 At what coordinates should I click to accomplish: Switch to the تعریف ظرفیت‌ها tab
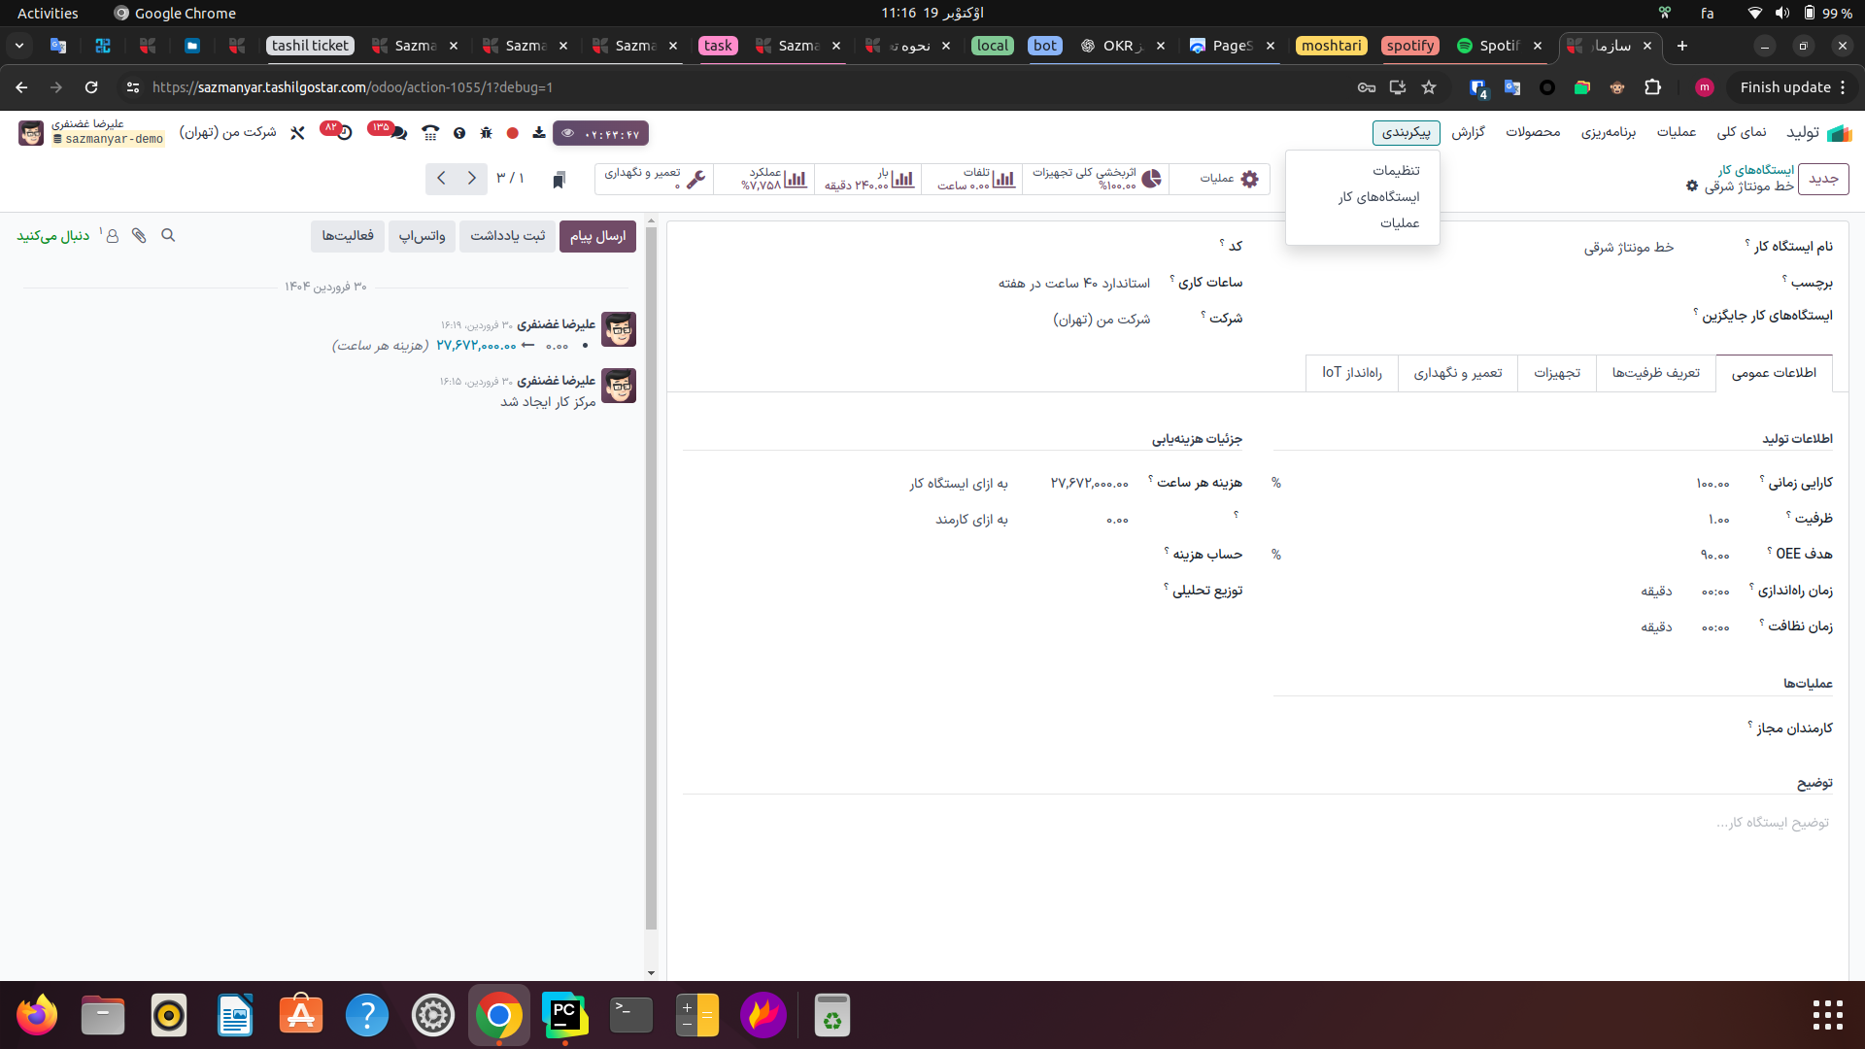(x=1655, y=373)
